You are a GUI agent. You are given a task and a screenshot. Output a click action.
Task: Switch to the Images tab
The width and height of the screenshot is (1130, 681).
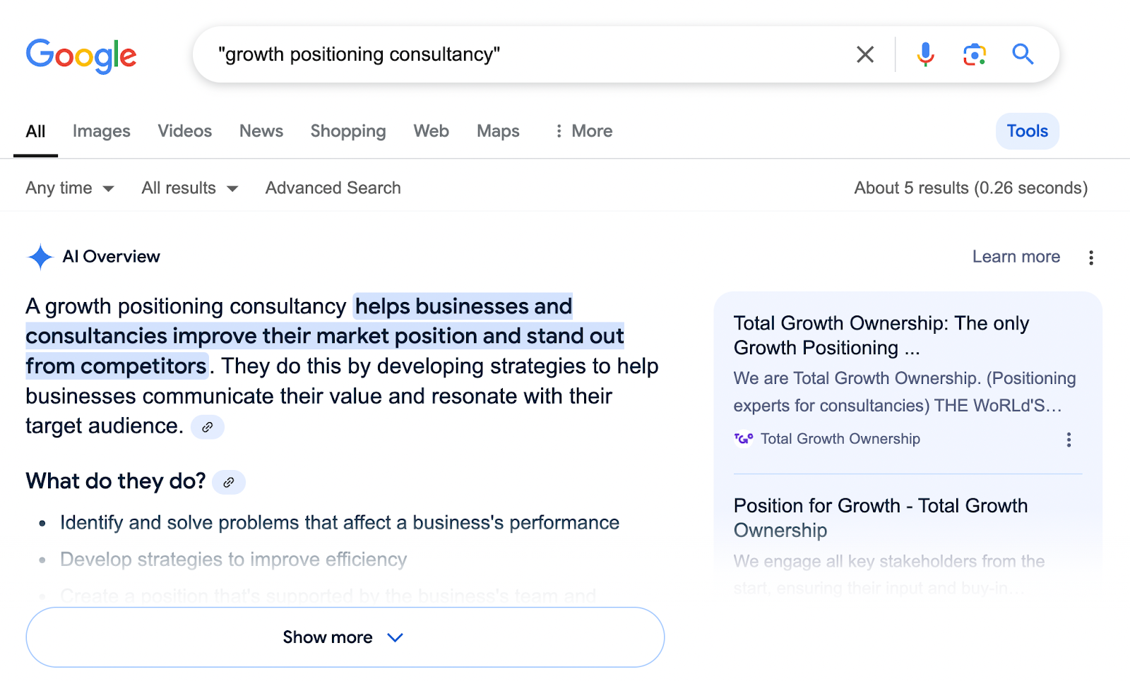102,131
